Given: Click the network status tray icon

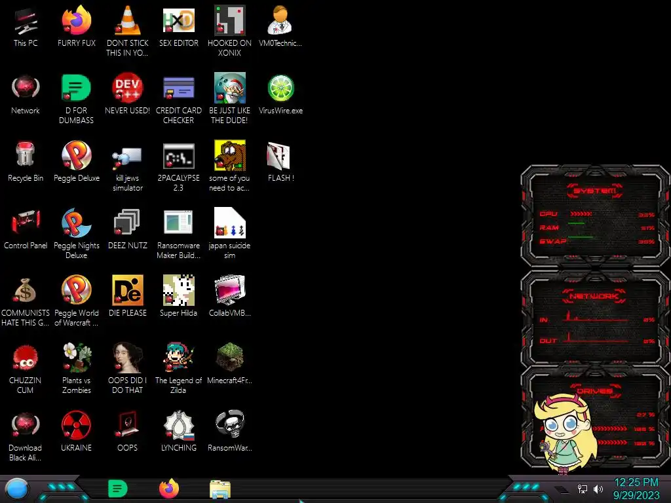Looking at the screenshot, I should pyautogui.click(x=583, y=489).
